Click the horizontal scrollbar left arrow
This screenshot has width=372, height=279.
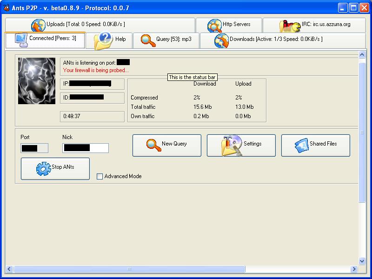click(x=9, y=269)
